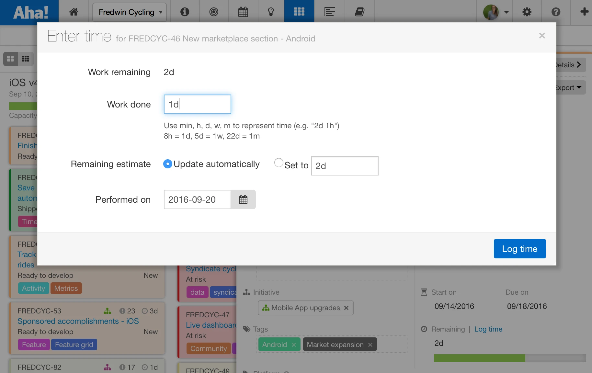Open the Releases calendar icon
The height and width of the screenshot is (373, 592).
coord(243,12)
